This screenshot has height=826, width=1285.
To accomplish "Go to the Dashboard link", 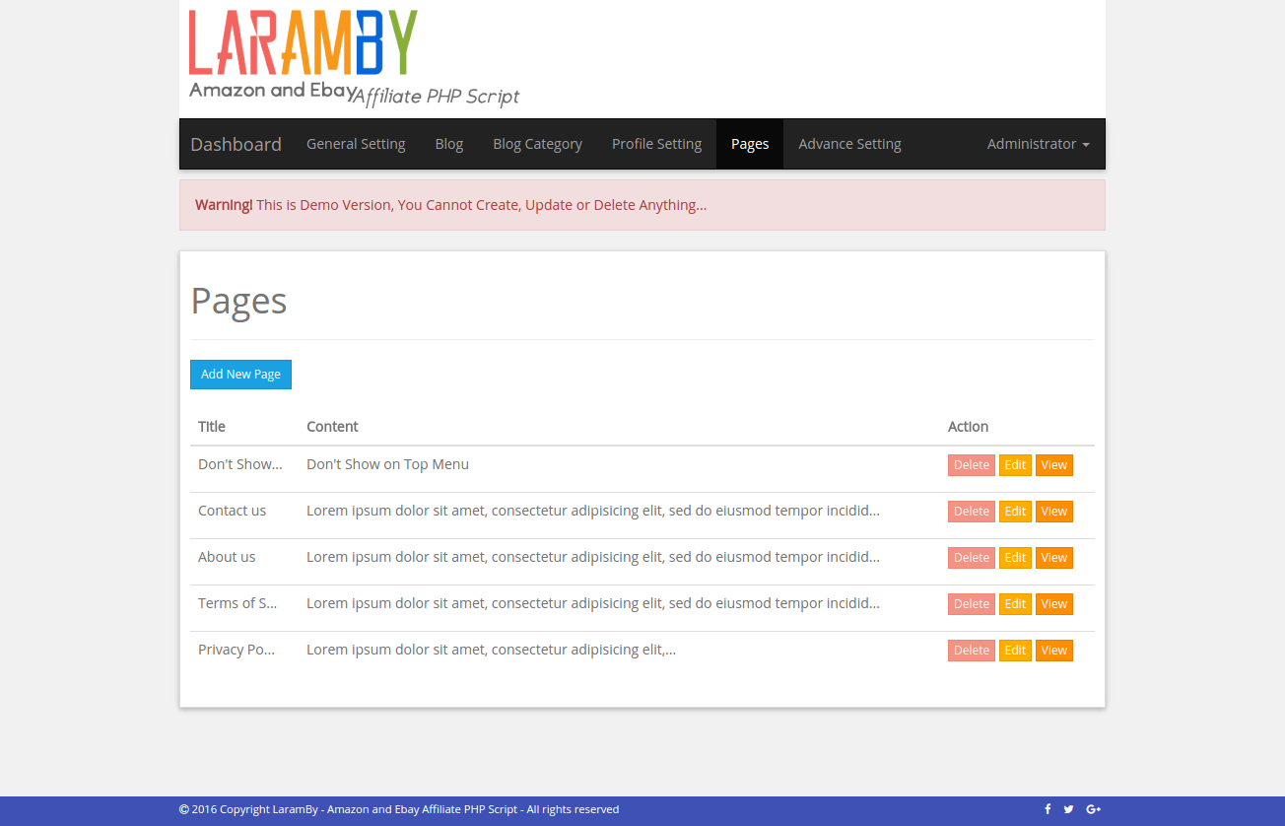I will pyautogui.click(x=236, y=144).
